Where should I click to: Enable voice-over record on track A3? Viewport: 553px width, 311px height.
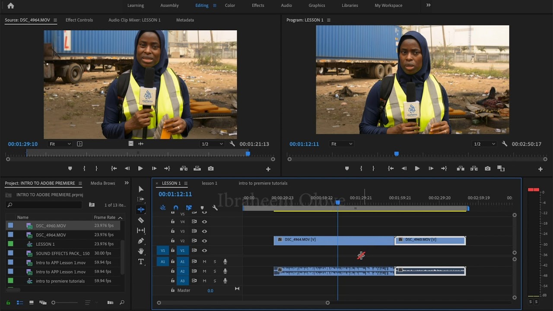(x=225, y=281)
